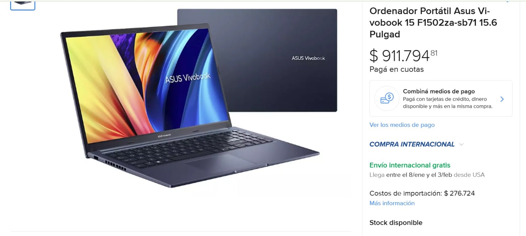Click the Stock disponible label
This screenshot has height=236, width=526.
(396, 223)
